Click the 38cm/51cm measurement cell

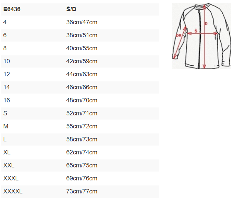pos(82,35)
